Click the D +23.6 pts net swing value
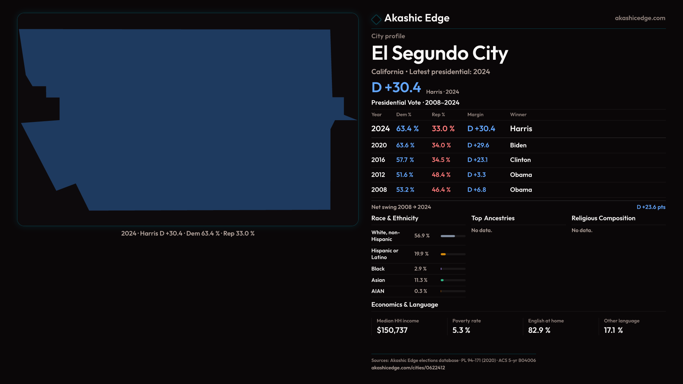The image size is (683, 384). click(651, 207)
